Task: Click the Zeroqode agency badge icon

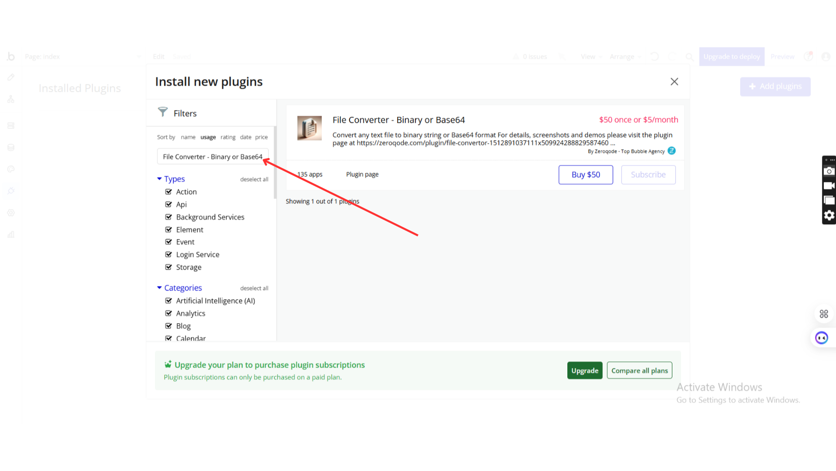Action: [x=672, y=151]
